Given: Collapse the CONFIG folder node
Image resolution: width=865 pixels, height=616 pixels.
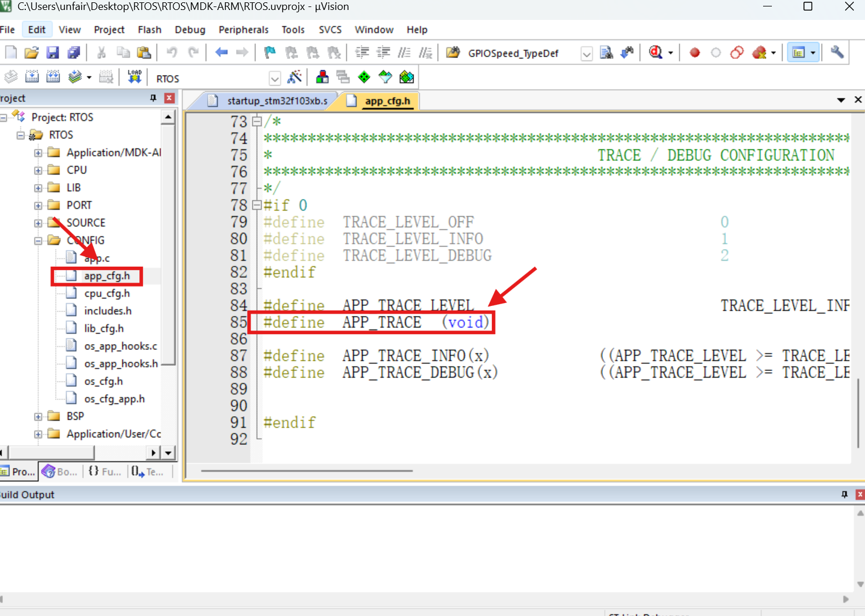Looking at the screenshot, I should coord(38,240).
